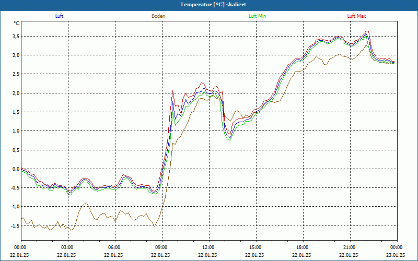Image resolution: width=418 pixels, height=261 pixels.
Task: Select the blue 'Luft' legend label
Action: tap(59, 16)
